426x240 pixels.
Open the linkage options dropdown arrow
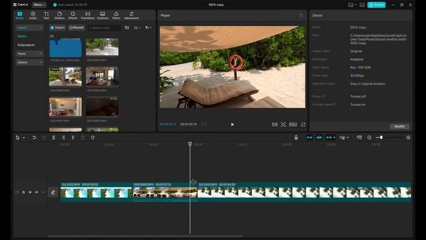(334, 138)
